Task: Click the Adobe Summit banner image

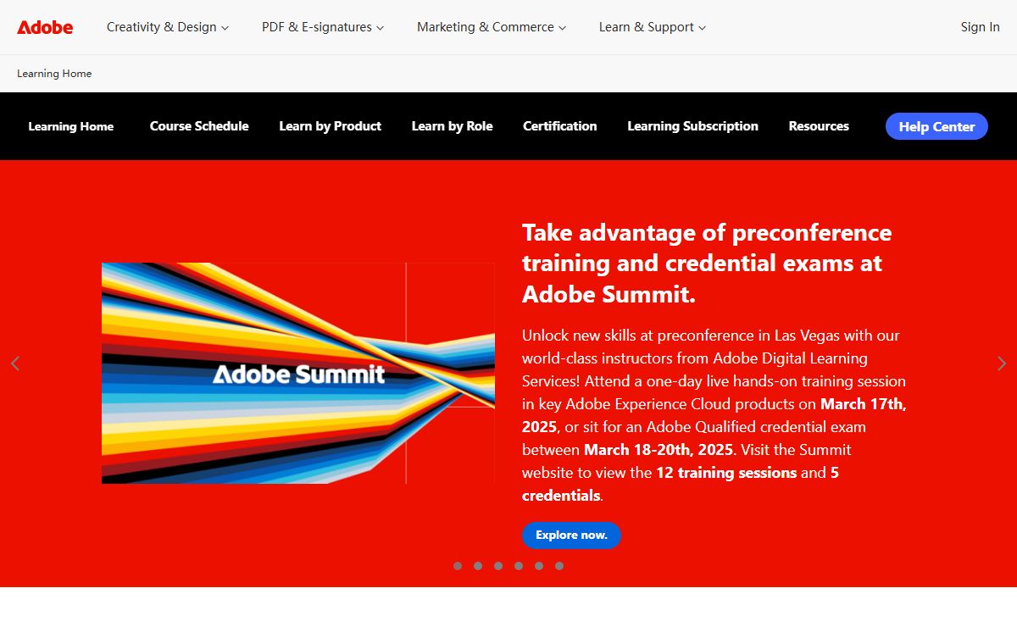Action: pyautogui.click(x=298, y=374)
